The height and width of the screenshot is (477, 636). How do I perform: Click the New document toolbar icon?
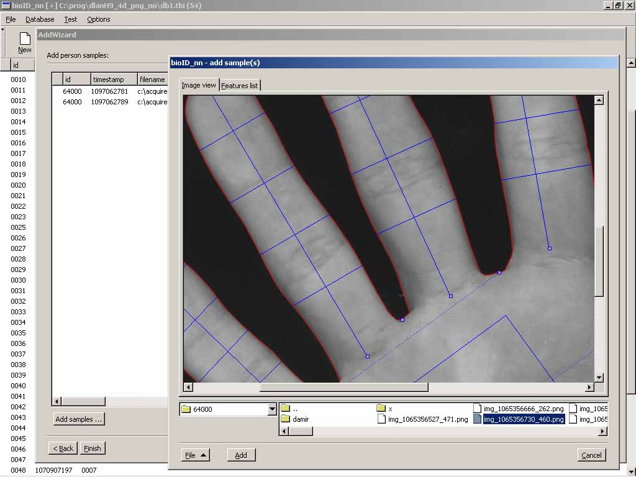[x=24, y=42]
